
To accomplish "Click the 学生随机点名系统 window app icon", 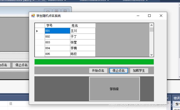I will point(33,16).
